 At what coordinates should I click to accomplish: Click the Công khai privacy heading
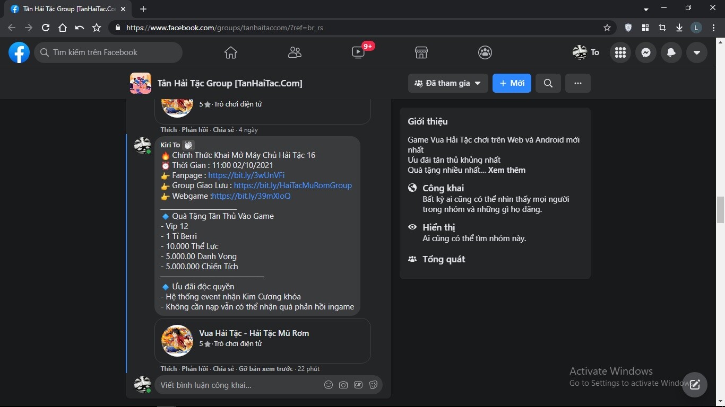pyautogui.click(x=443, y=188)
